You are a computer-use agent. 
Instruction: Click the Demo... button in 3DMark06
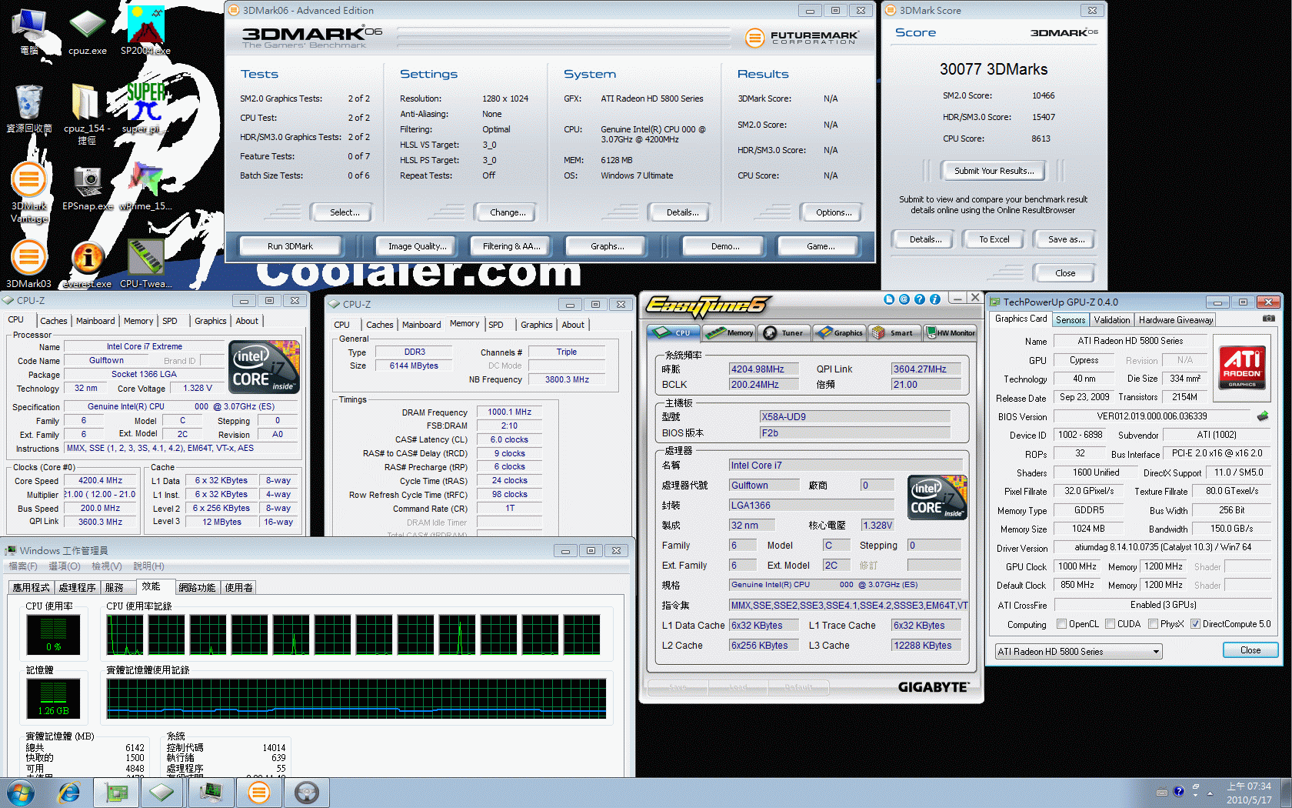click(x=724, y=246)
